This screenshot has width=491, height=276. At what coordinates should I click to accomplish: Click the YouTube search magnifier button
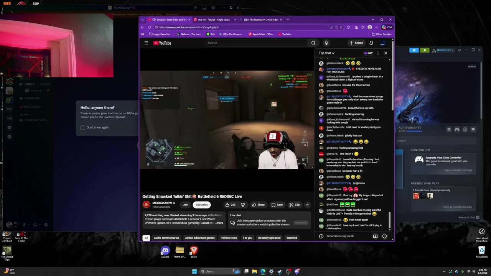point(313,43)
